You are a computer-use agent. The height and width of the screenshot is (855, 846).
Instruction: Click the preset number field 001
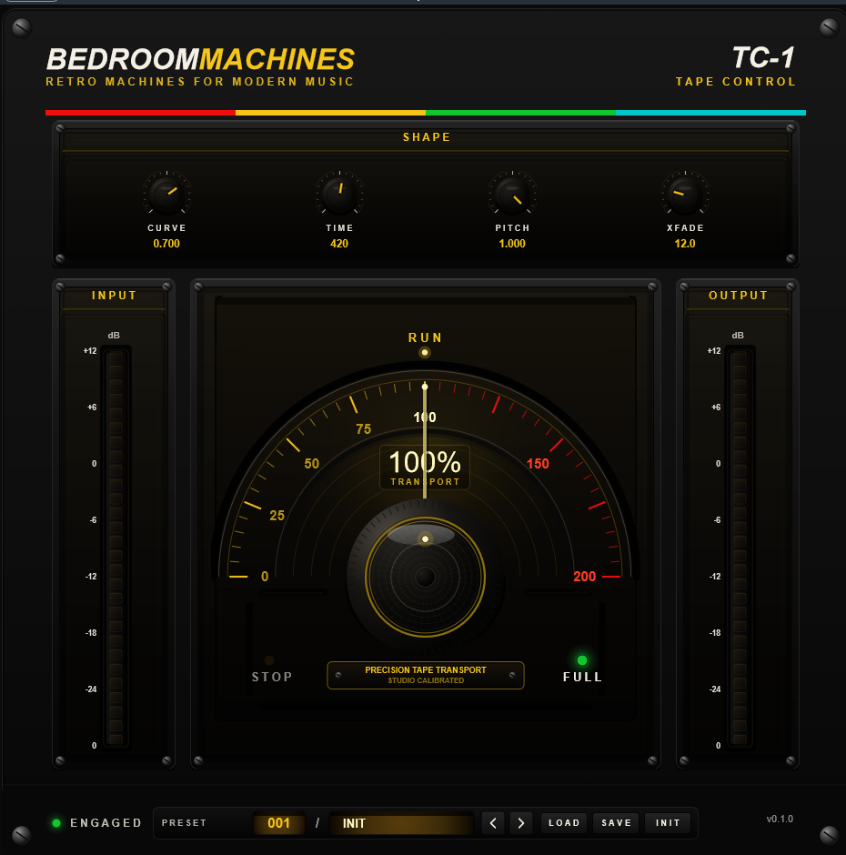point(278,823)
